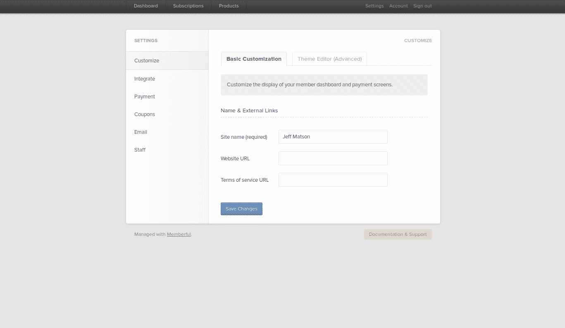Click the Settings link in the header
Viewport: 565px width, 328px height.
pos(374,6)
